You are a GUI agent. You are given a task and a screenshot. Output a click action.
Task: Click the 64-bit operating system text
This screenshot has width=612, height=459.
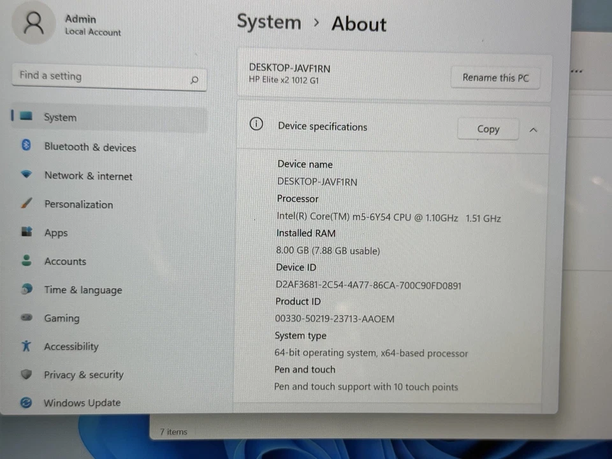(371, 353)
